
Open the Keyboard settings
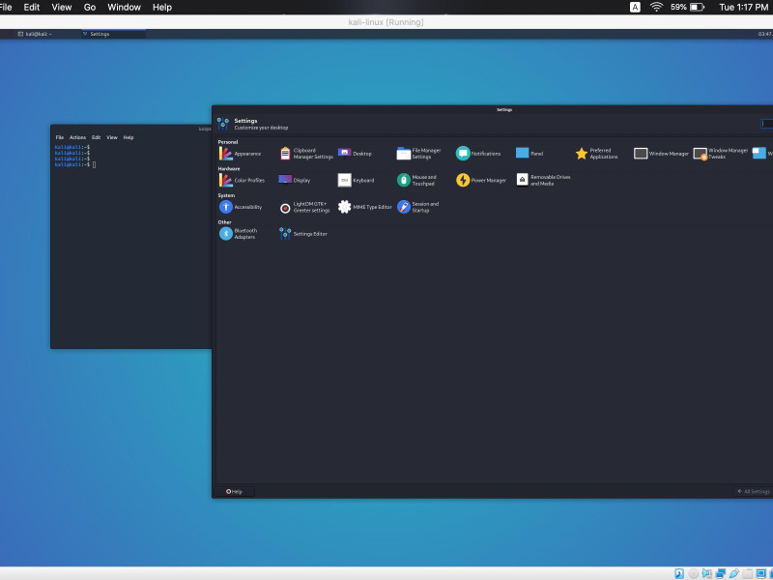click(x=356, y=180)
